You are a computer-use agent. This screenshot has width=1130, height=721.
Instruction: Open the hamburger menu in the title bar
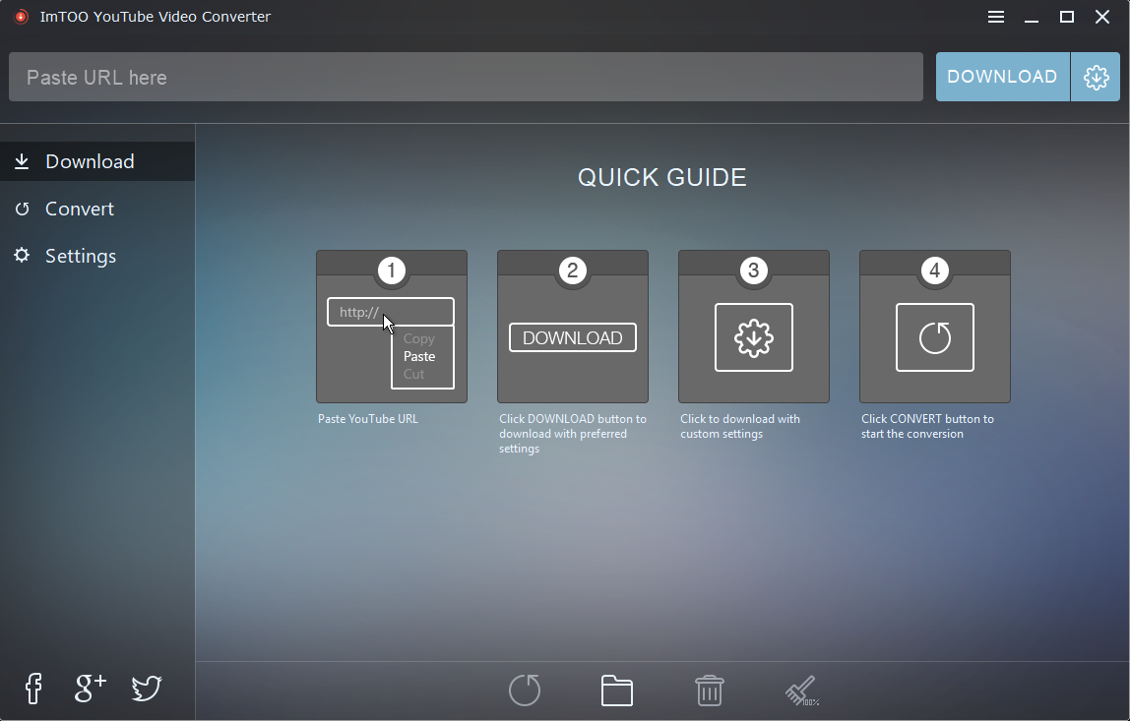[996, 17]
